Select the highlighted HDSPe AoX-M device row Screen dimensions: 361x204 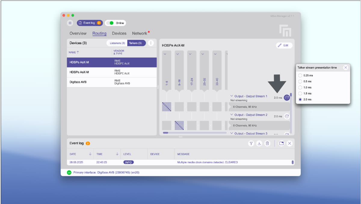[112, 62]
